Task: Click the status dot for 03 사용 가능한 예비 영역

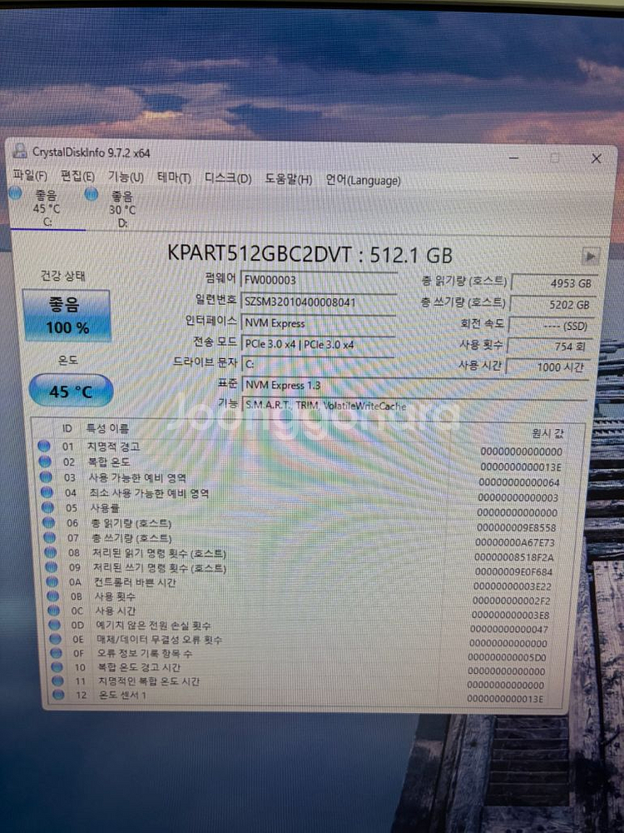Action: (46, 477)
